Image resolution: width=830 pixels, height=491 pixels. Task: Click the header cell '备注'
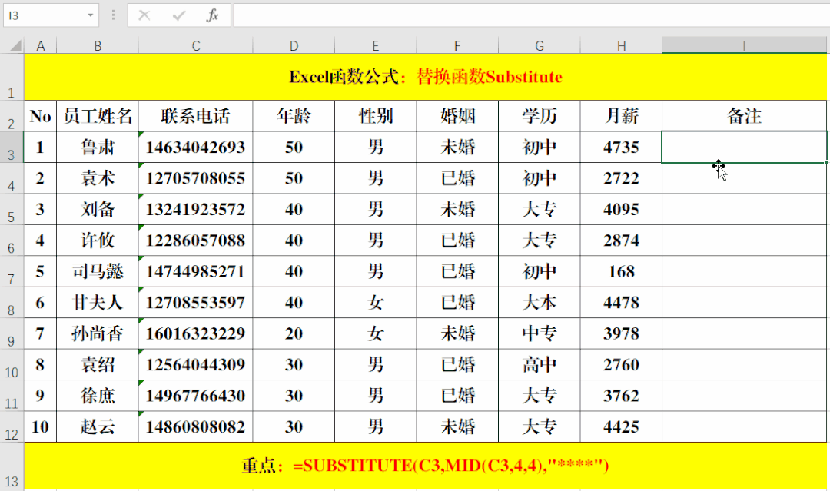click(744, 116)
